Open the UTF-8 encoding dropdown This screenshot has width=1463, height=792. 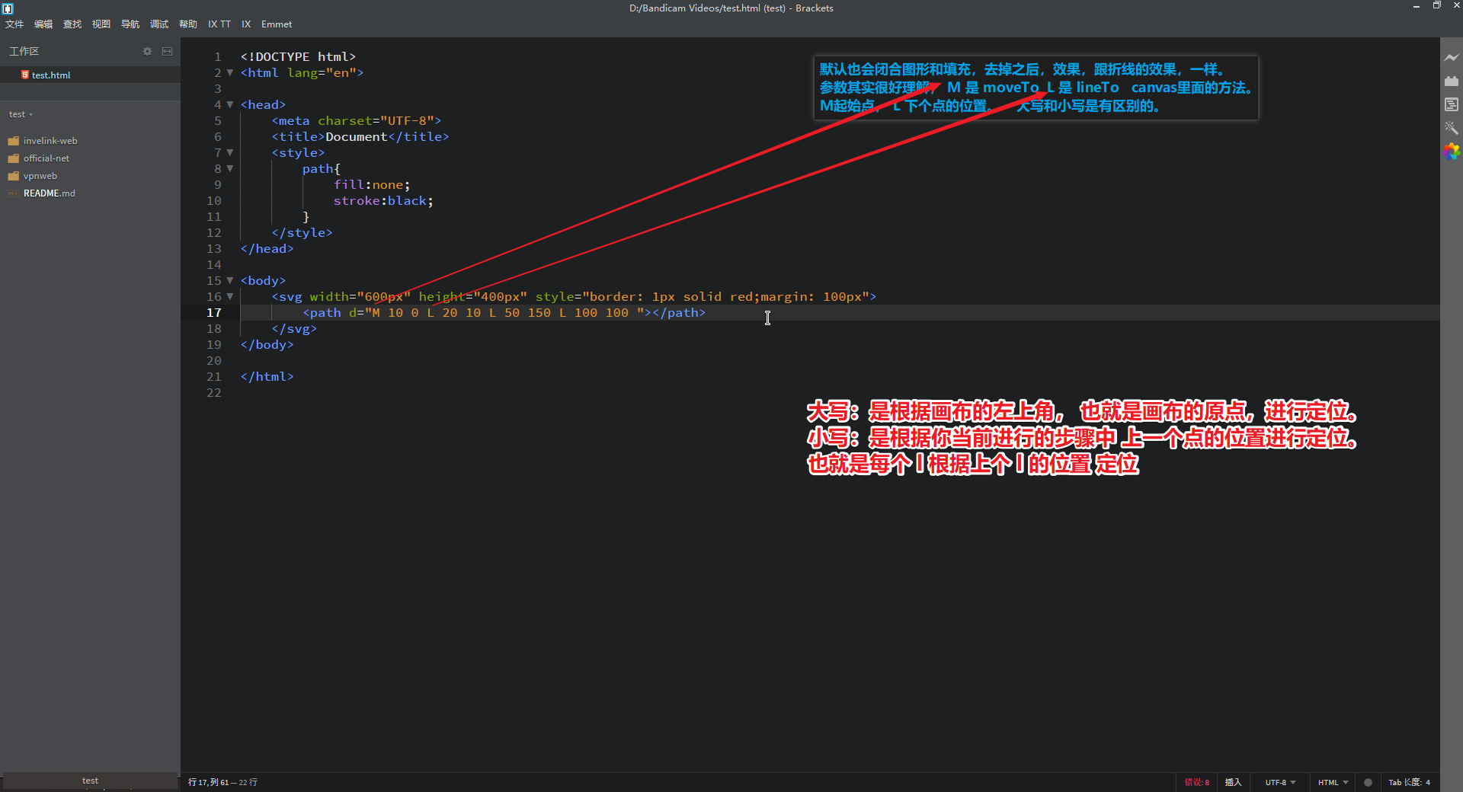pos(1279,782)
